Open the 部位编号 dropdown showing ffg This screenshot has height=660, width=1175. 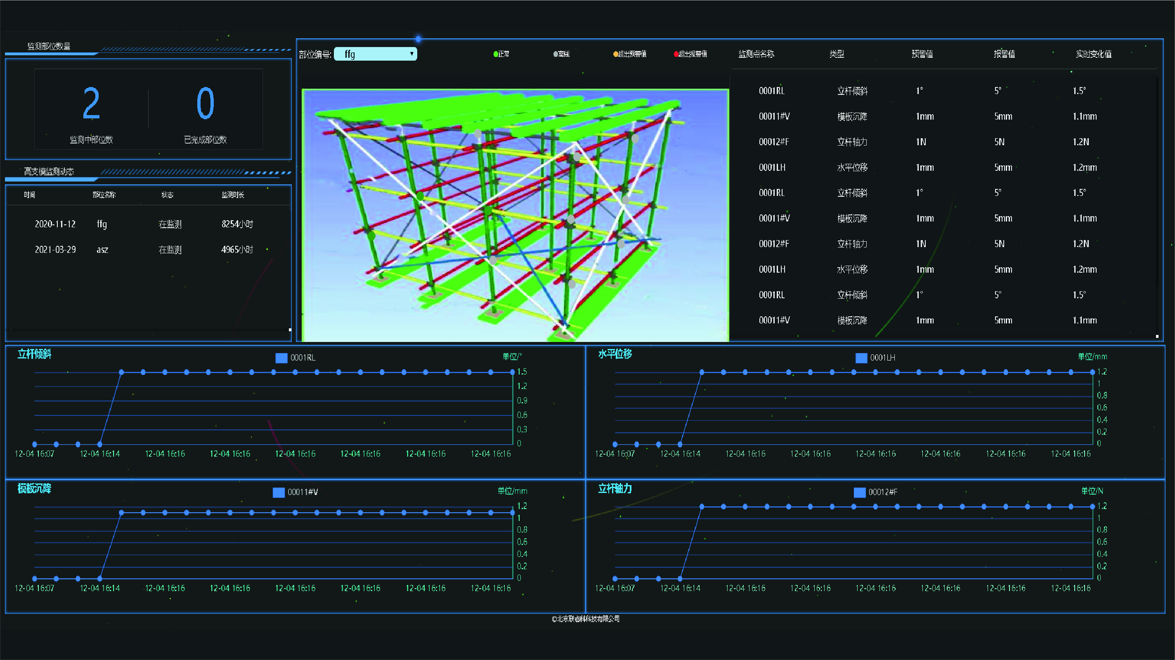click(376, 54)
